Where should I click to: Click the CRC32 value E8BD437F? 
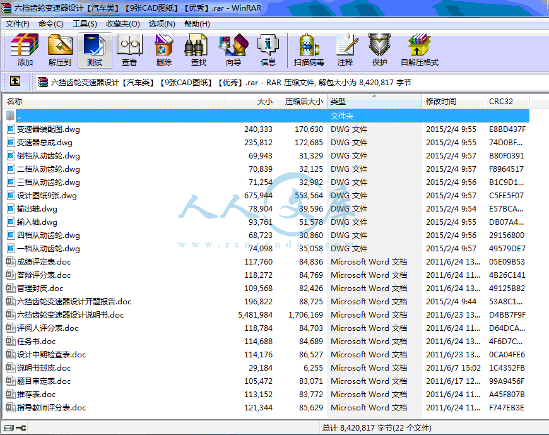(507, 129)
